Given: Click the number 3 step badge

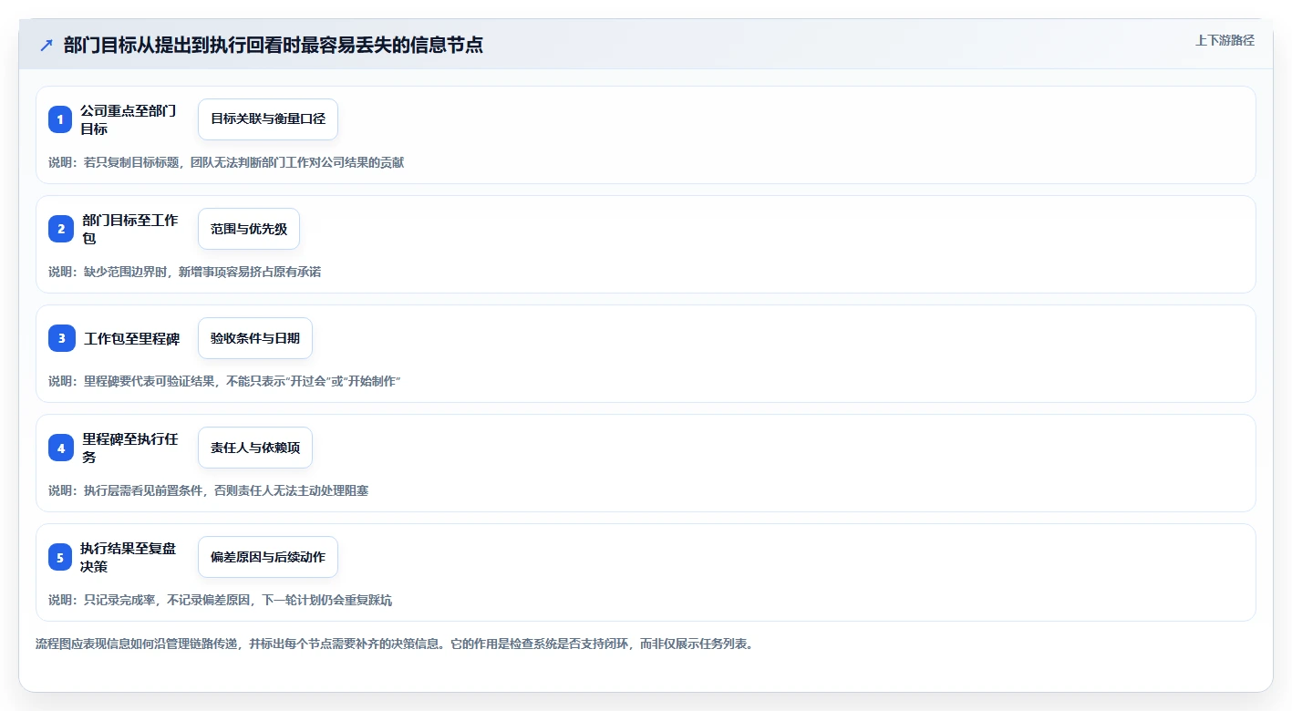Looking at the screenshot, I should [x=60, y=338].
